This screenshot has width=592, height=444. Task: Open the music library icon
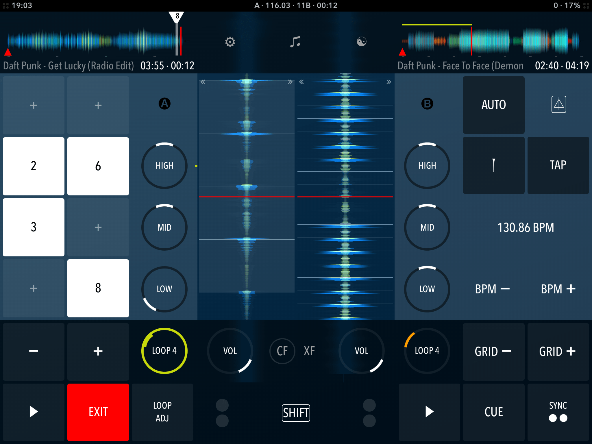[296, 42]
